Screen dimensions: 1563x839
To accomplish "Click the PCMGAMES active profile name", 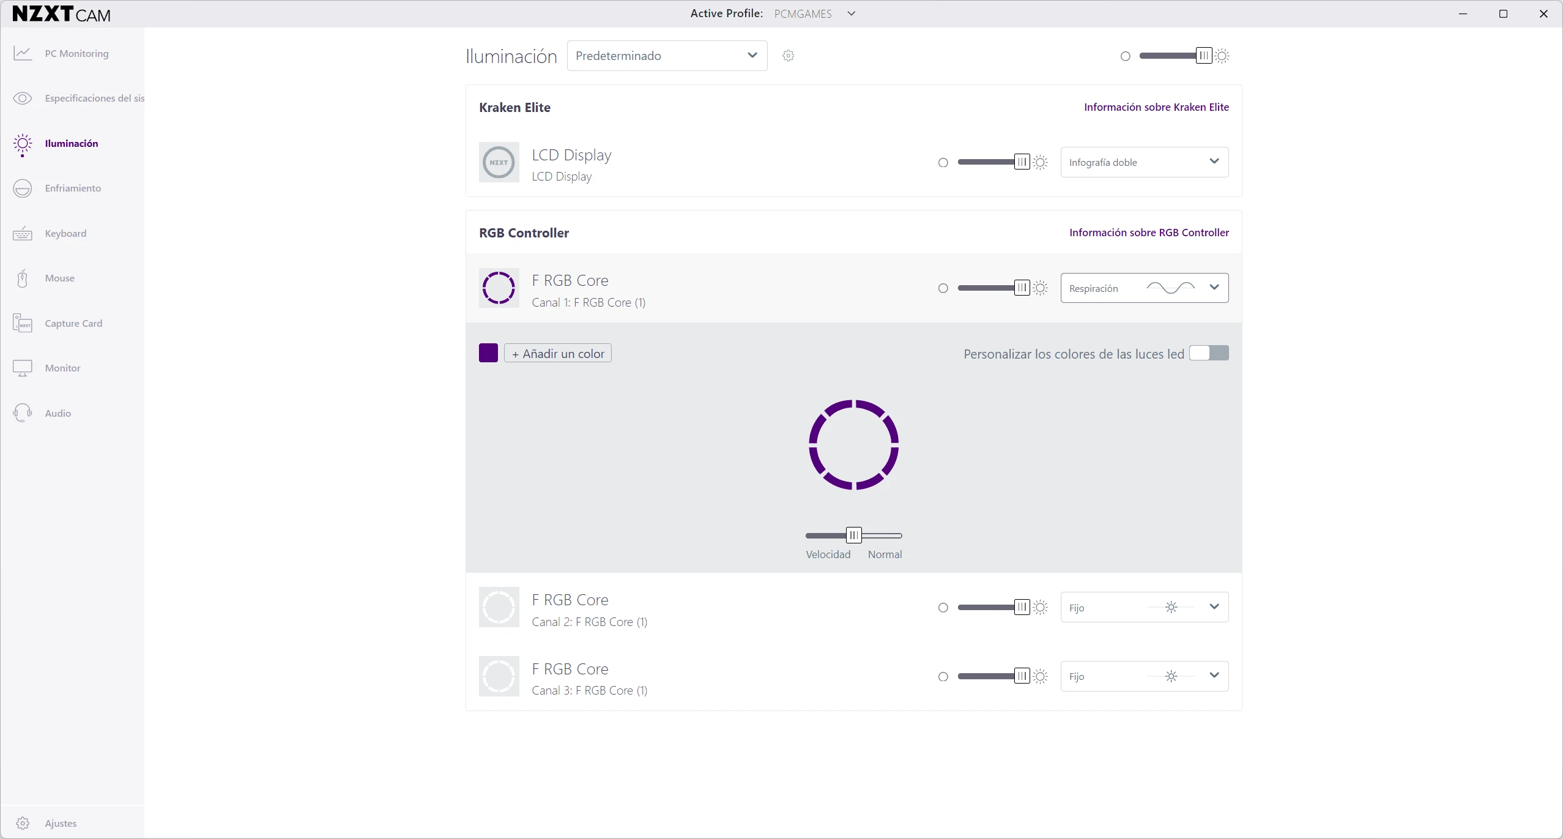I will click(x=803, y=13).
